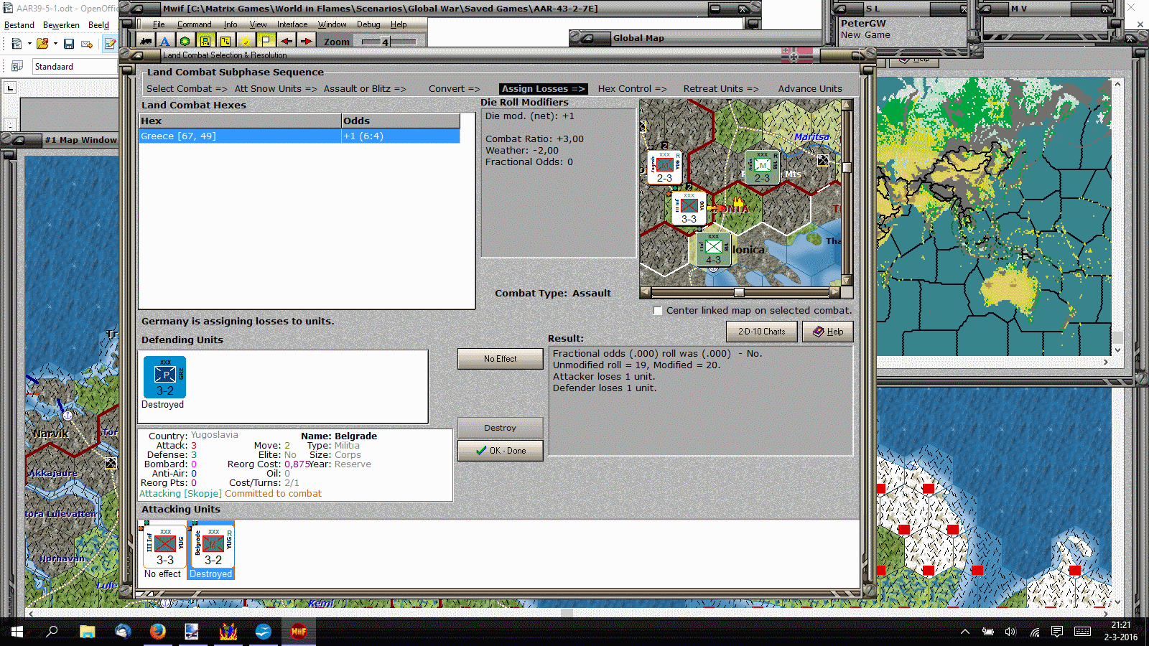
Task: Open the OpenOffice paragraph style dropdown
Action: (x=75, y=67)
